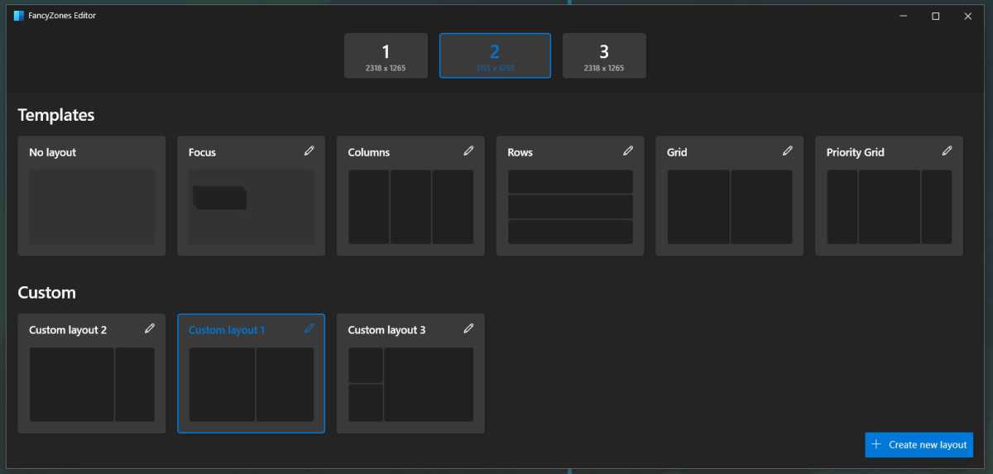This screenshot has height=474, width=993.
Task: Open Custom layout 3 pencil edit icon
Action: 468,328
